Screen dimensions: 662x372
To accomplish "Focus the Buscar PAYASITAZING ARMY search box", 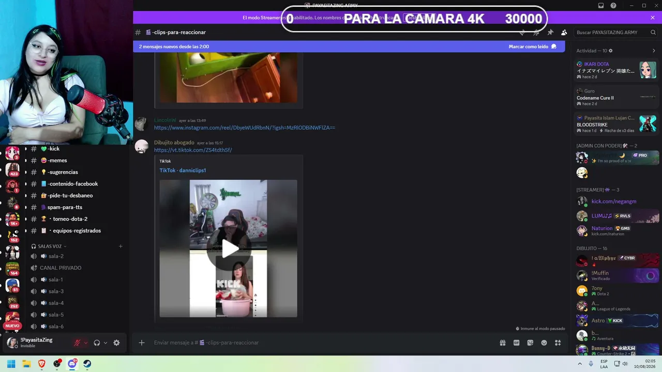I will 616,32.
